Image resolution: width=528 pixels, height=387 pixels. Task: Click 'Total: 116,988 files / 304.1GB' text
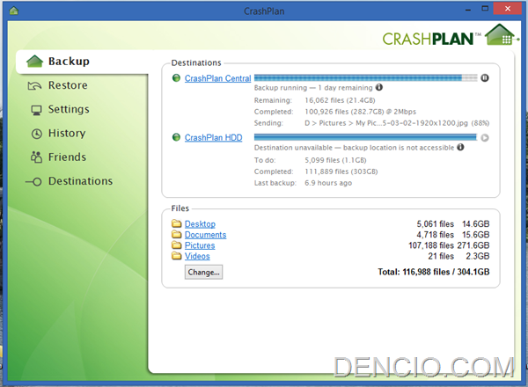434,272
